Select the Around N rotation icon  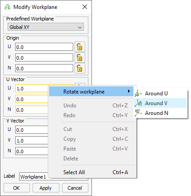pos(138,113)
